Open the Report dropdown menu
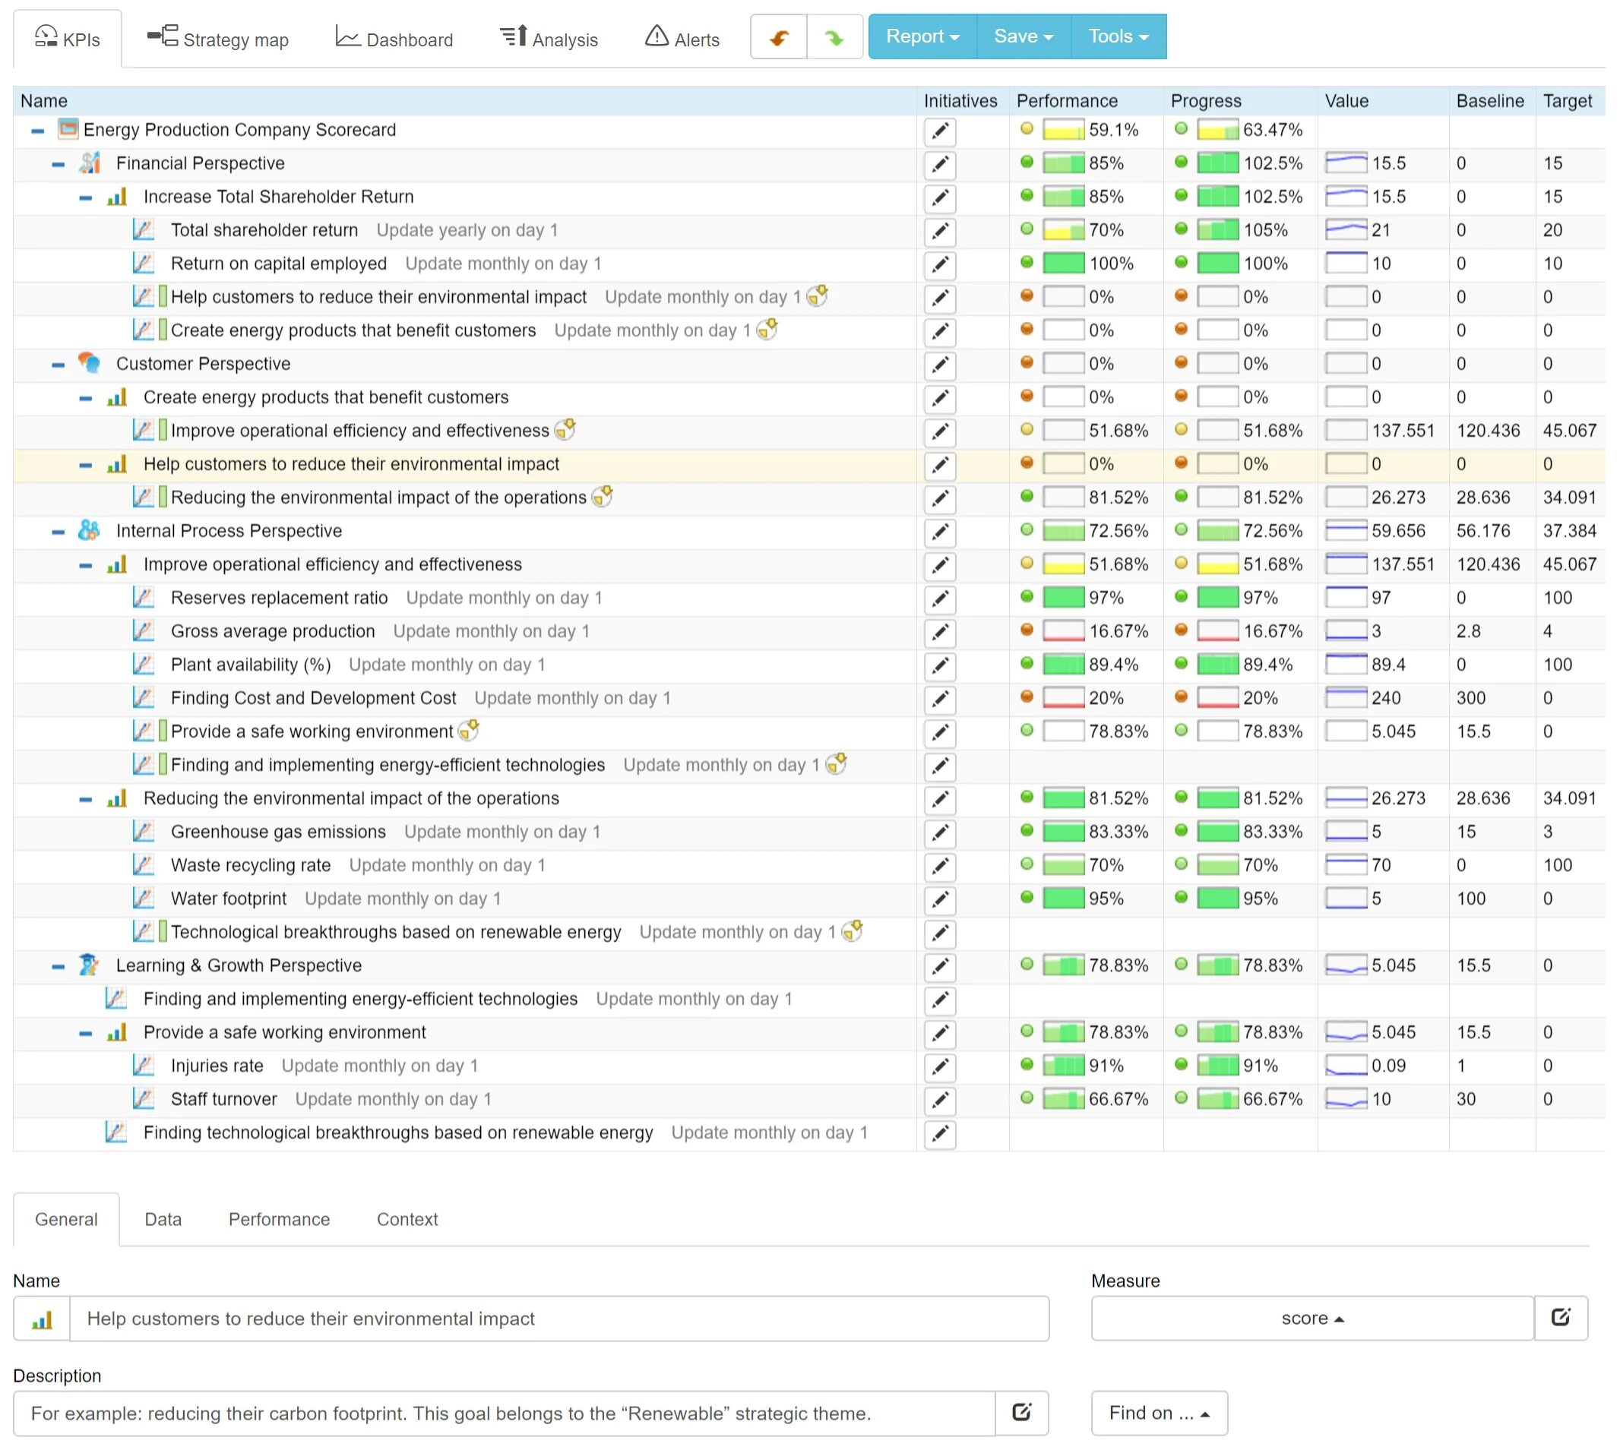This screenshot has width=1620, height=1450. click(x=922, y=36)
